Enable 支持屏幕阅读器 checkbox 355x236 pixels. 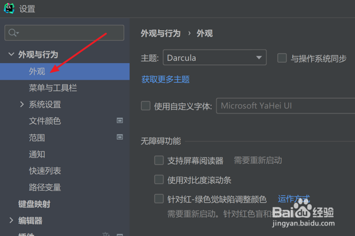[x=159, y=160]
